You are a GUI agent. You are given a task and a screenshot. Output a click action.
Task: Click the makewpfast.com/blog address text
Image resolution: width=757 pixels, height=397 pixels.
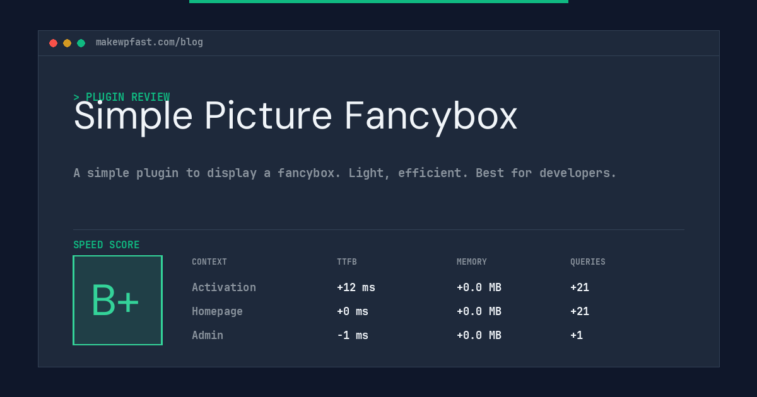click(150, 42)
